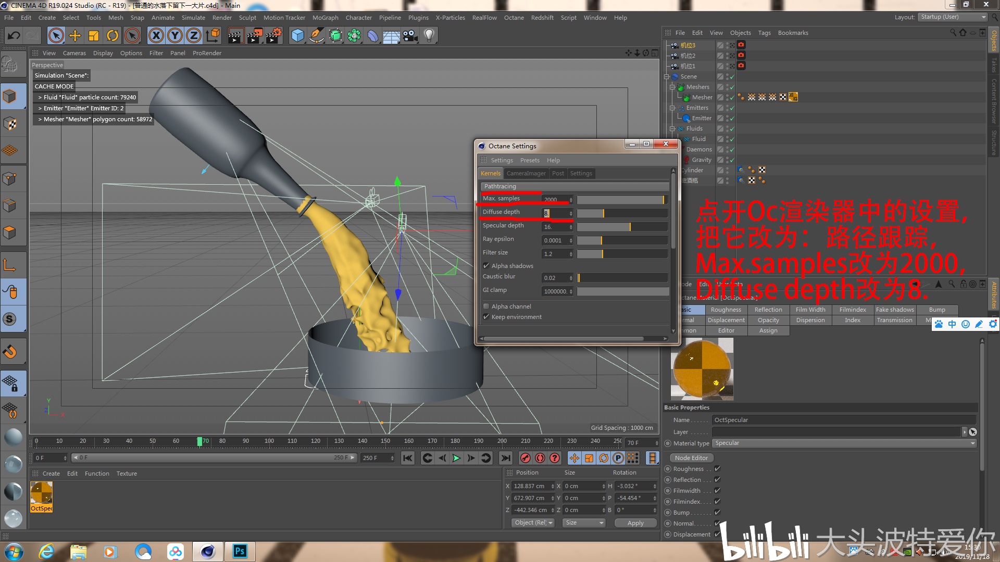Screen dimensions: 1000x562
Task: Toggle Keep environment checkbox
Action: [487, 316]
